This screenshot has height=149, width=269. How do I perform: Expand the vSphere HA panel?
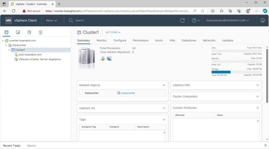(164, 108)
